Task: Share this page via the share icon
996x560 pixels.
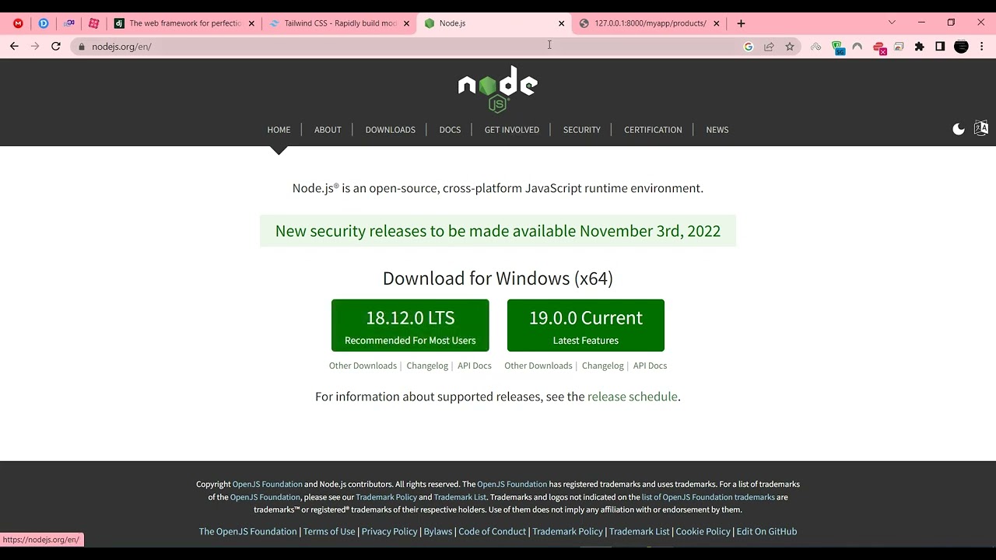Action: coord(769,47)
